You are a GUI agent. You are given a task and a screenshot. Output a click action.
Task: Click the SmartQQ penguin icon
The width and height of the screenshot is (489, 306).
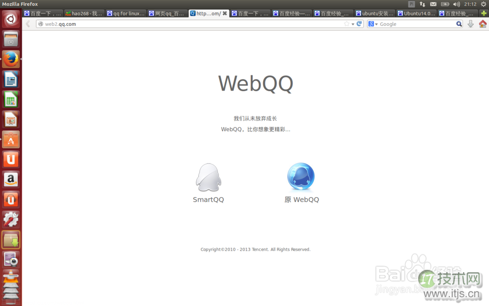(x=208, y=177)
